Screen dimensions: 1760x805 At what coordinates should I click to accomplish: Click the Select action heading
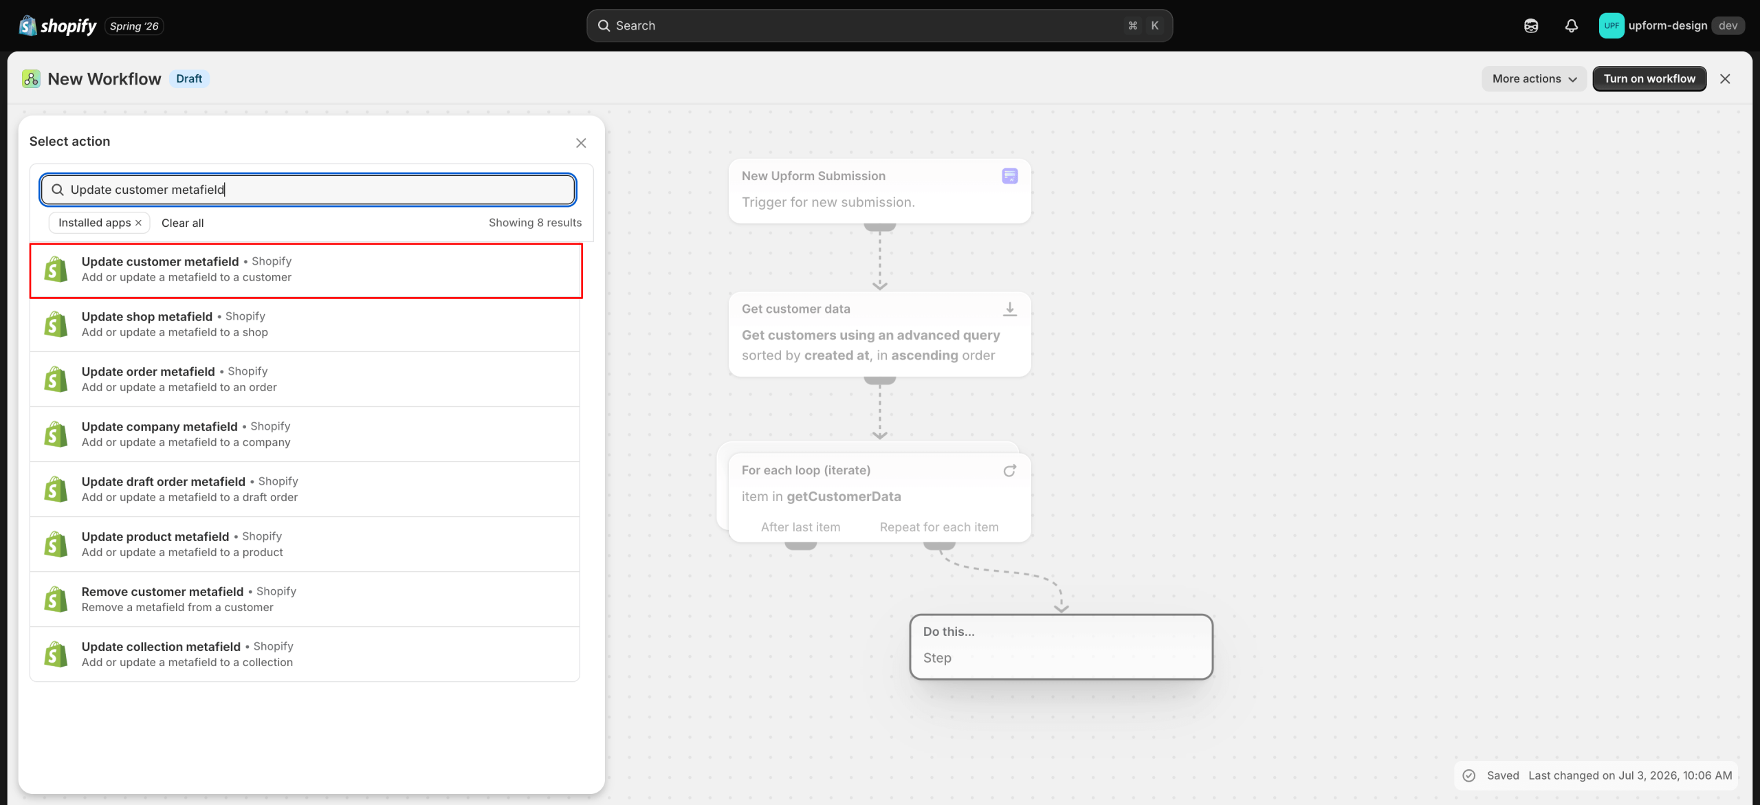69,142
